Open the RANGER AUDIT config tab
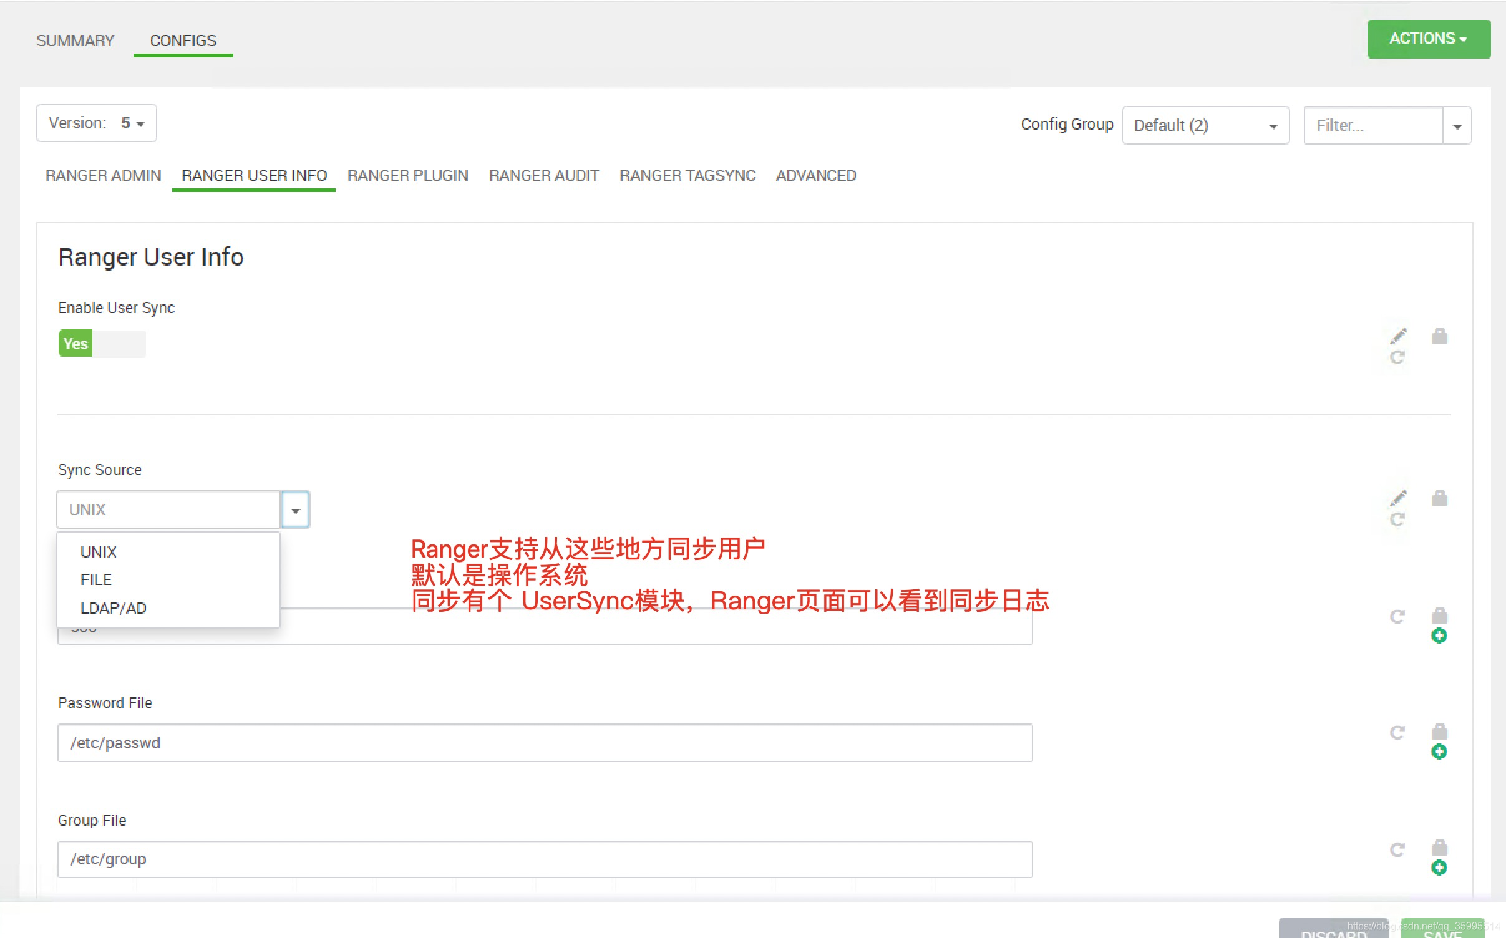The image size is (1506, 938). pyautogui.click(x=543, y=175)
